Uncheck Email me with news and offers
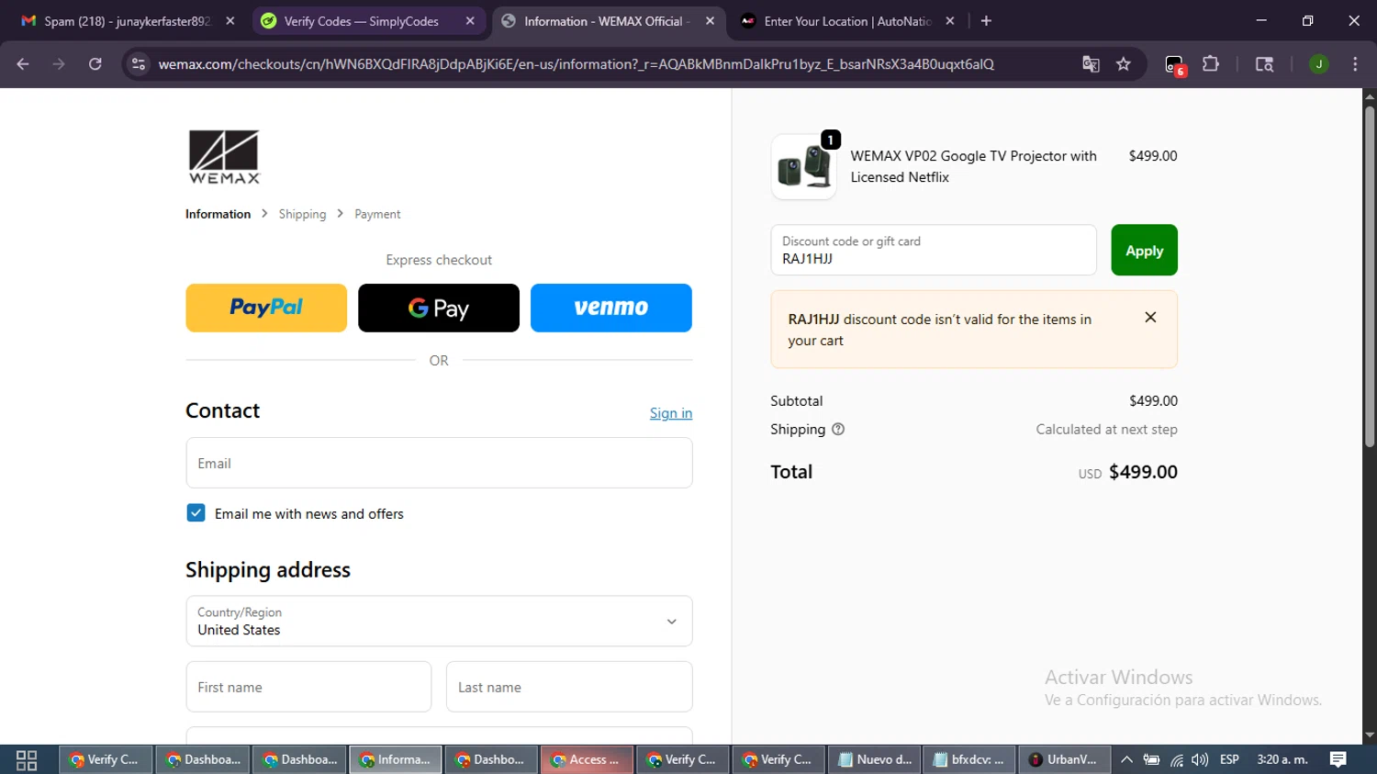Image resolution: width=1377 pixels, height=774 pixels. 196,513
